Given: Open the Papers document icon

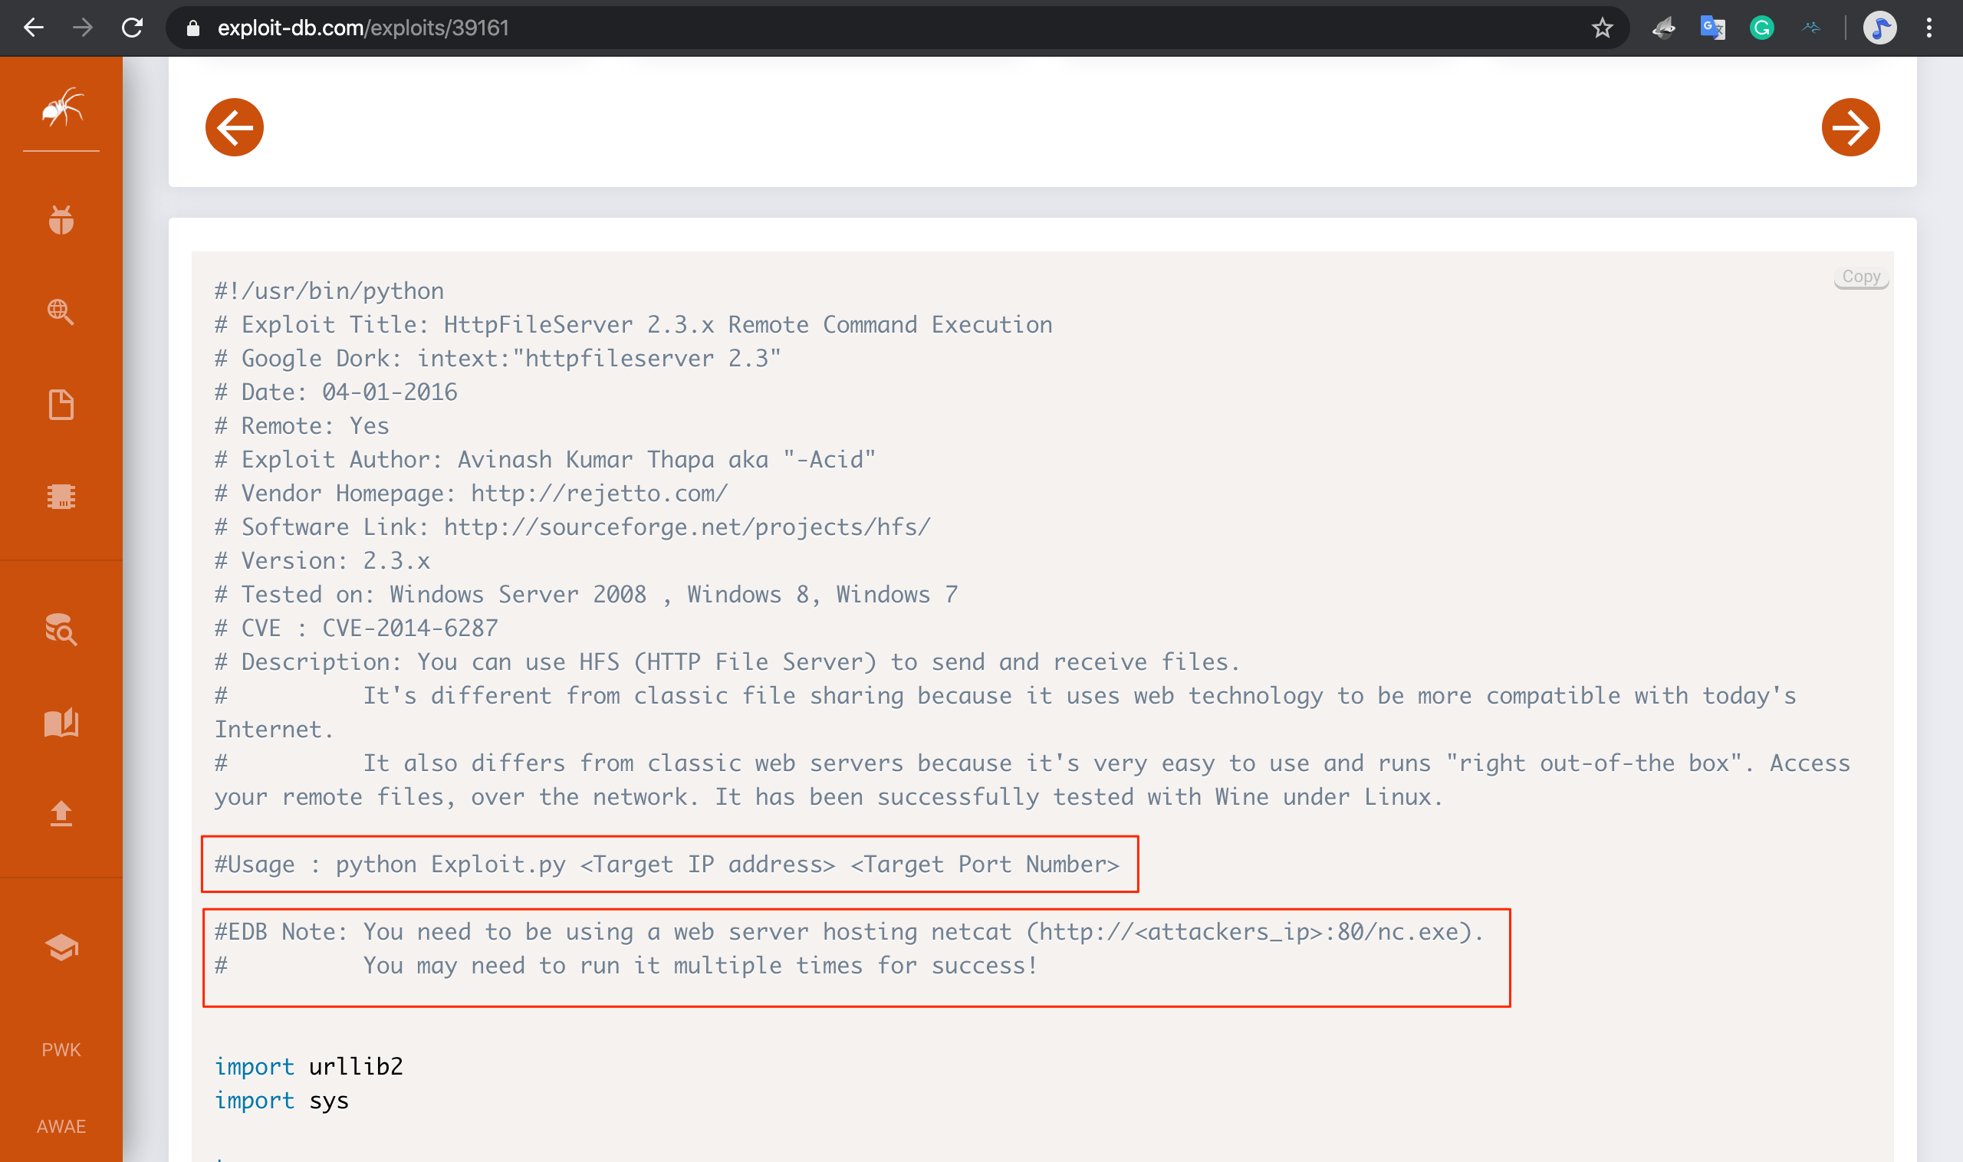Looking at the screenshot, I should tap(61, 404).
